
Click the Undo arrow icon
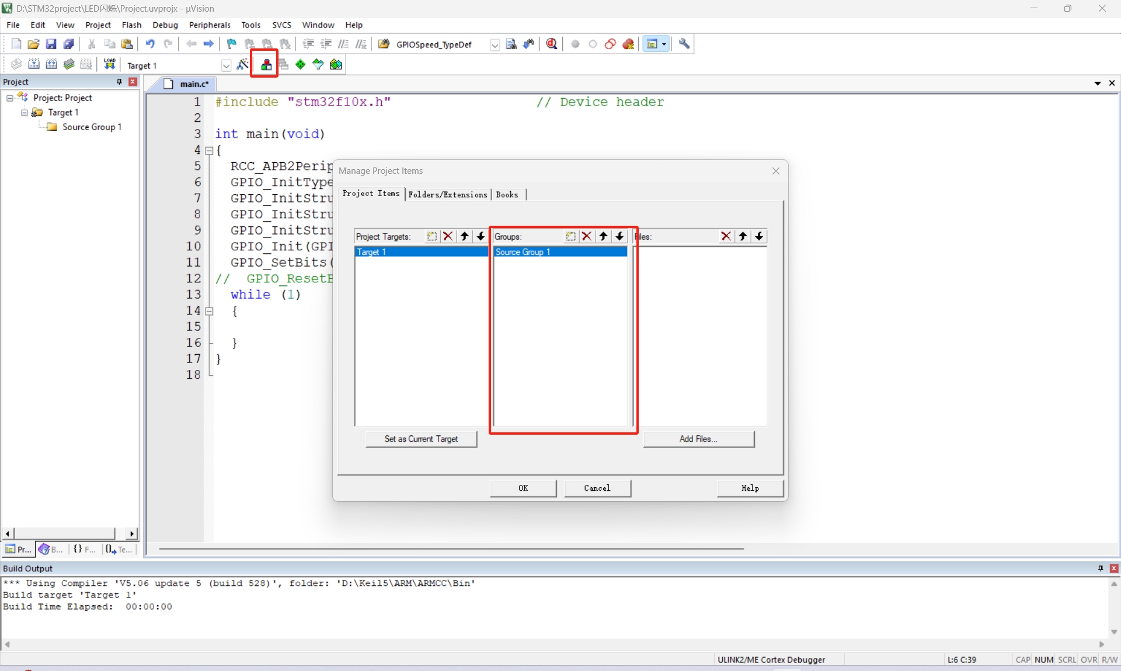click(150, 44)
